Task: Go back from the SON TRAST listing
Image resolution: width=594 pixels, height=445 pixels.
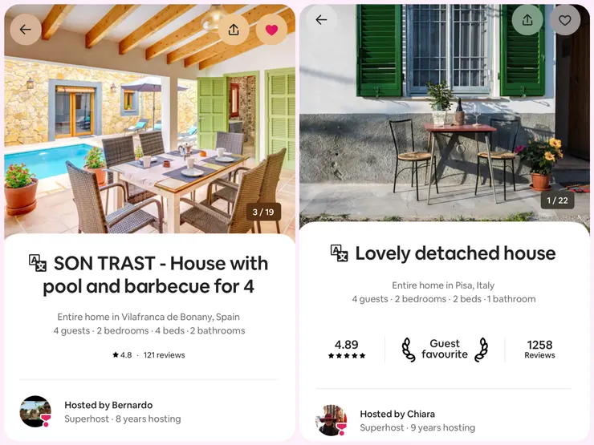Action: pos(26,30)
